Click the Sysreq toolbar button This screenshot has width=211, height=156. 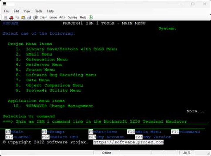point(73,18)
